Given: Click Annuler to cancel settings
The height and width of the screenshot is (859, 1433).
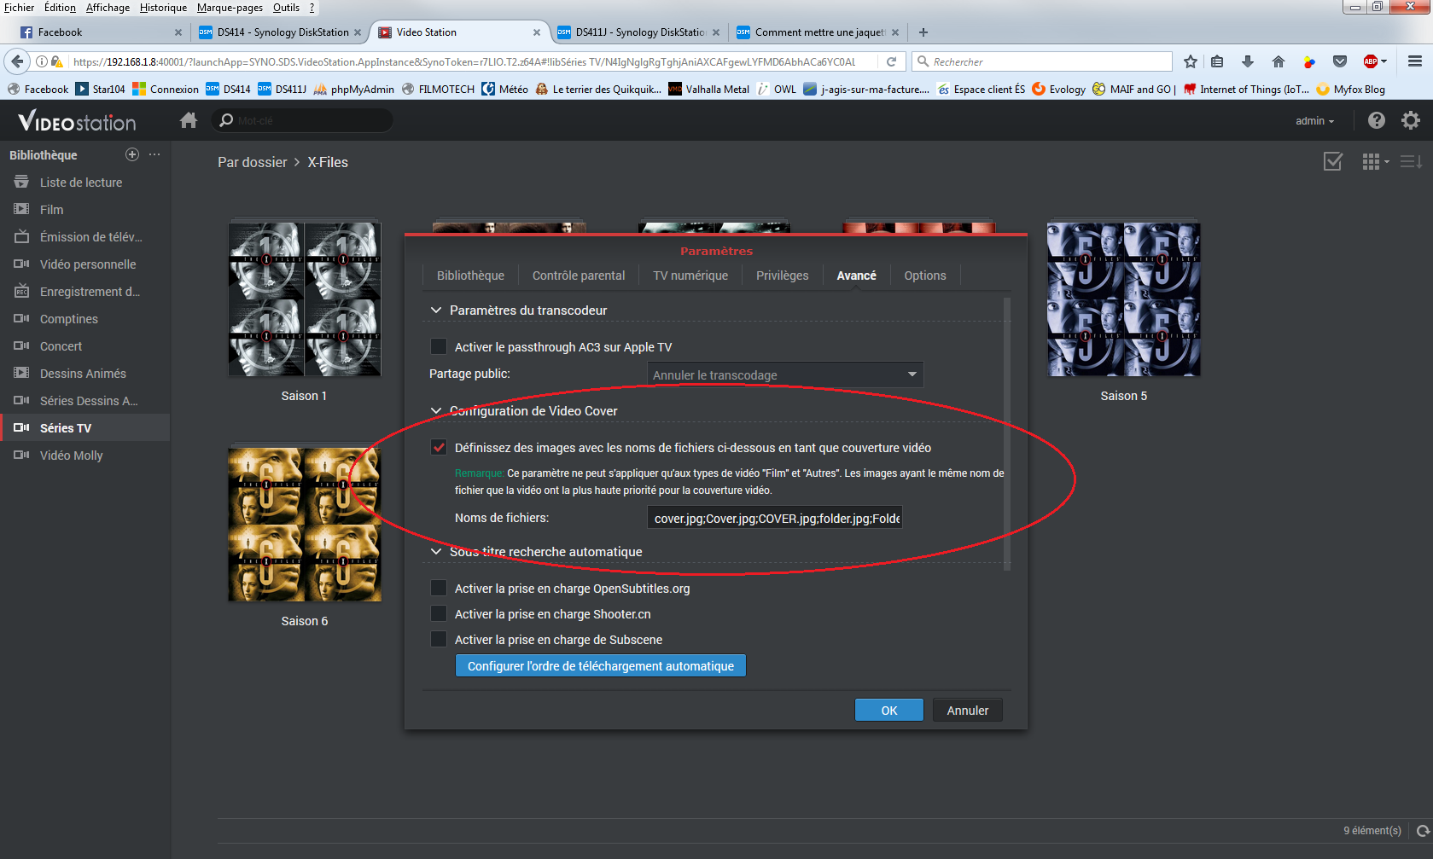Looking at the screenshot, I should coord(968,711).
